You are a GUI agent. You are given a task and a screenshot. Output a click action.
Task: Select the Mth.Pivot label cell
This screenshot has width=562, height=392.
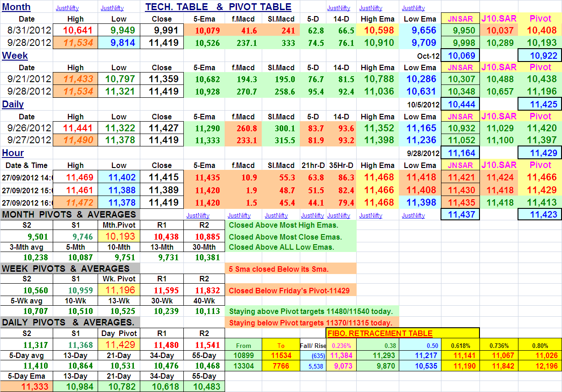pos(119,225)
